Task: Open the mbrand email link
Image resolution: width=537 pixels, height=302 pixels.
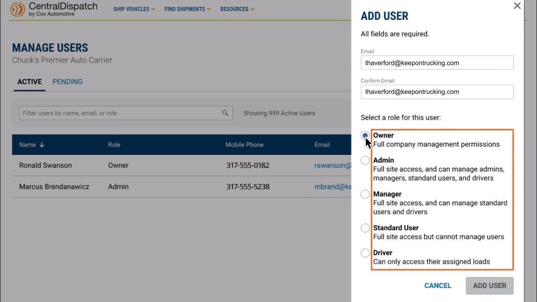Action: coord(333,187)
